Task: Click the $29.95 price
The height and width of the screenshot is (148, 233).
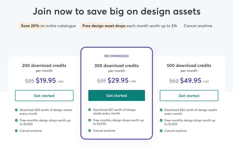Action: pos(118,80)
